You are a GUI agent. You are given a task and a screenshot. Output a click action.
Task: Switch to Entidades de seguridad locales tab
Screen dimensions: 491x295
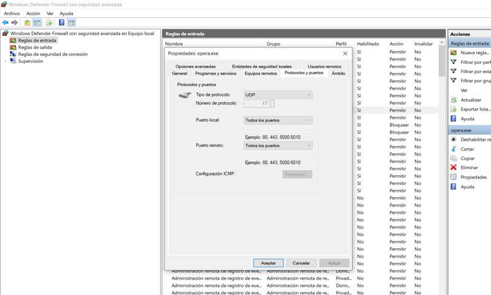(x=262, y=66)
